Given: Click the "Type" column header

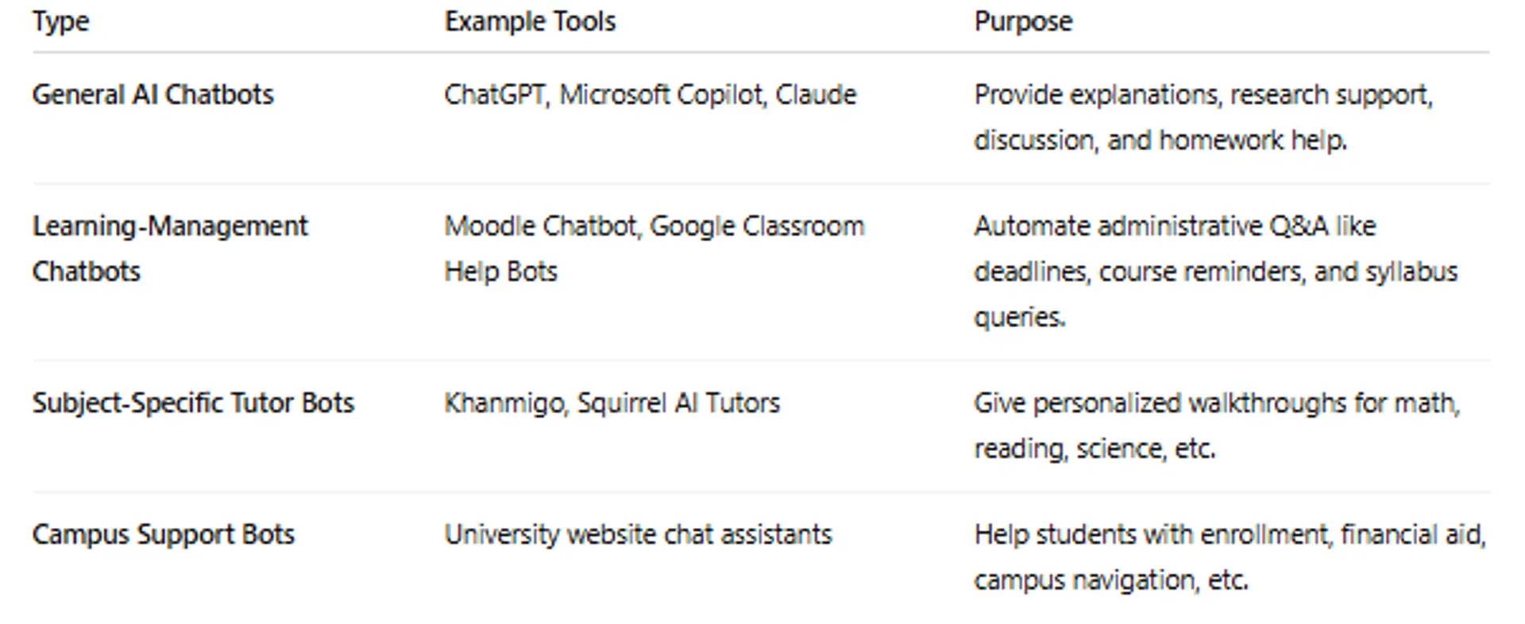Looking at the screenshot, I should point(60,21).
